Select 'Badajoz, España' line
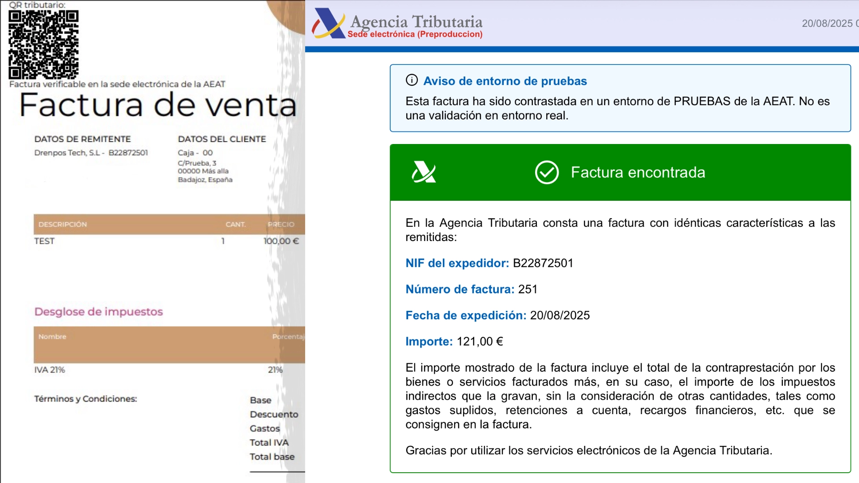Viewport: 859px width, 483px height. click(205, 180)
